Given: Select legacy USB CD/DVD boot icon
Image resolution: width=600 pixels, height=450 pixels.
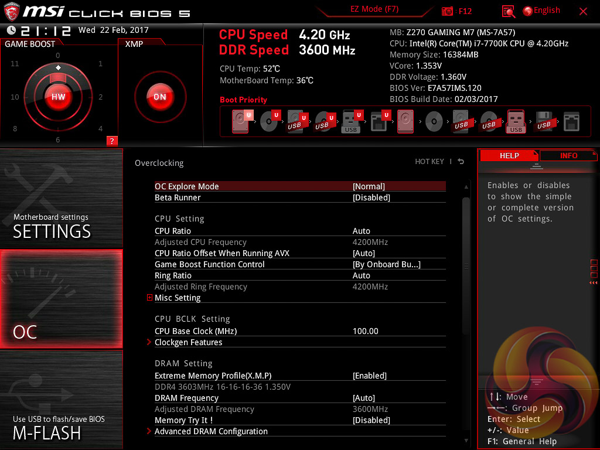Looking at the screenshot, I should 489,121.
